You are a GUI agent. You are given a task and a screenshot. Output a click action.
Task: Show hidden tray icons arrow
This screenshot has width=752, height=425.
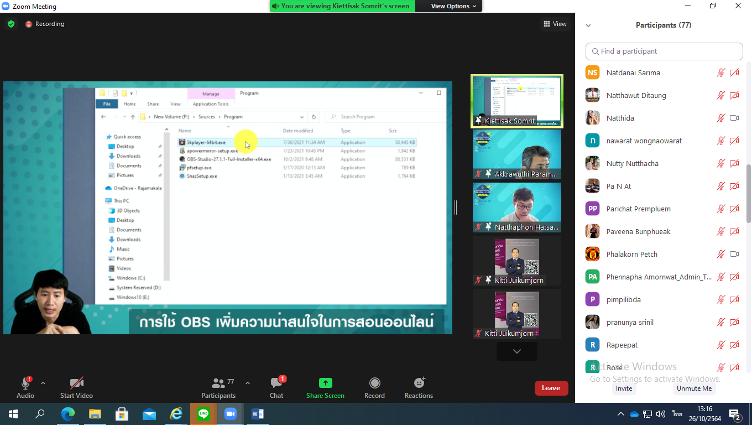[620, 414]
